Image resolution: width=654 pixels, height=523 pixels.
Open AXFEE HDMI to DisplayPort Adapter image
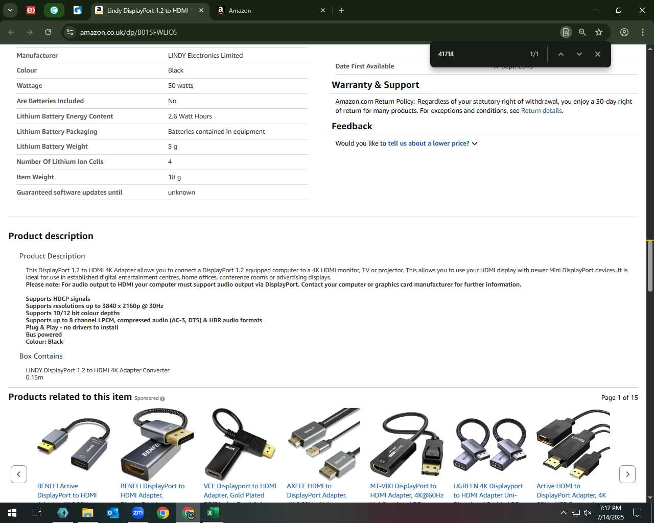click(x=323, y=444)
